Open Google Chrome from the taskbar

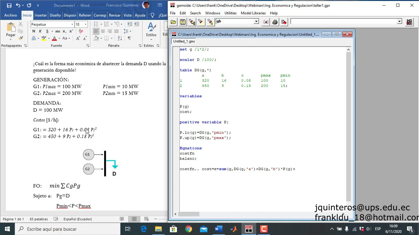tap(188, 229)
